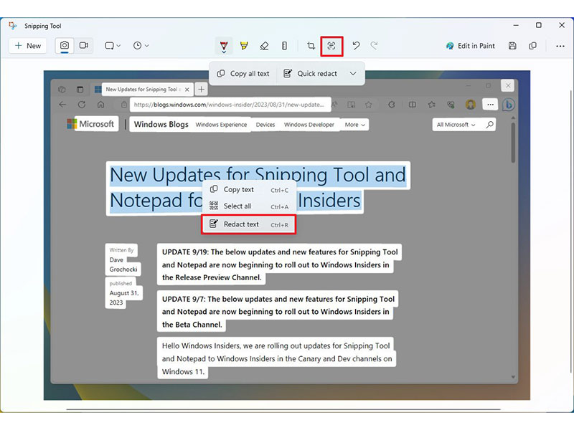The image size is (574, 430).
Task: Open the snipping shape mode dropdown
Action: [113, 46]
